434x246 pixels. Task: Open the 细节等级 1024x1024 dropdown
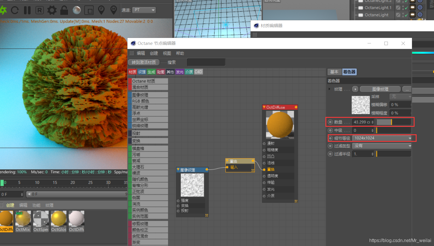tap(382, 138)
